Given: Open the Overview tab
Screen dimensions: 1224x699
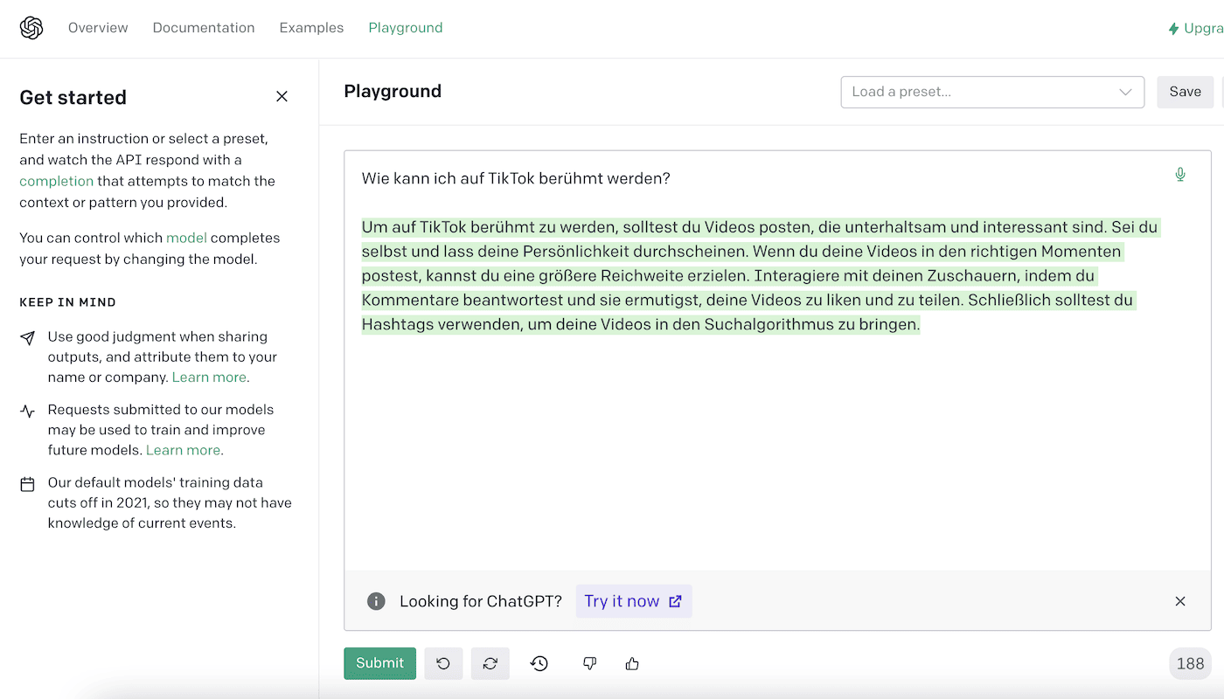Looking at the screenshot, I should coord(98,28).
